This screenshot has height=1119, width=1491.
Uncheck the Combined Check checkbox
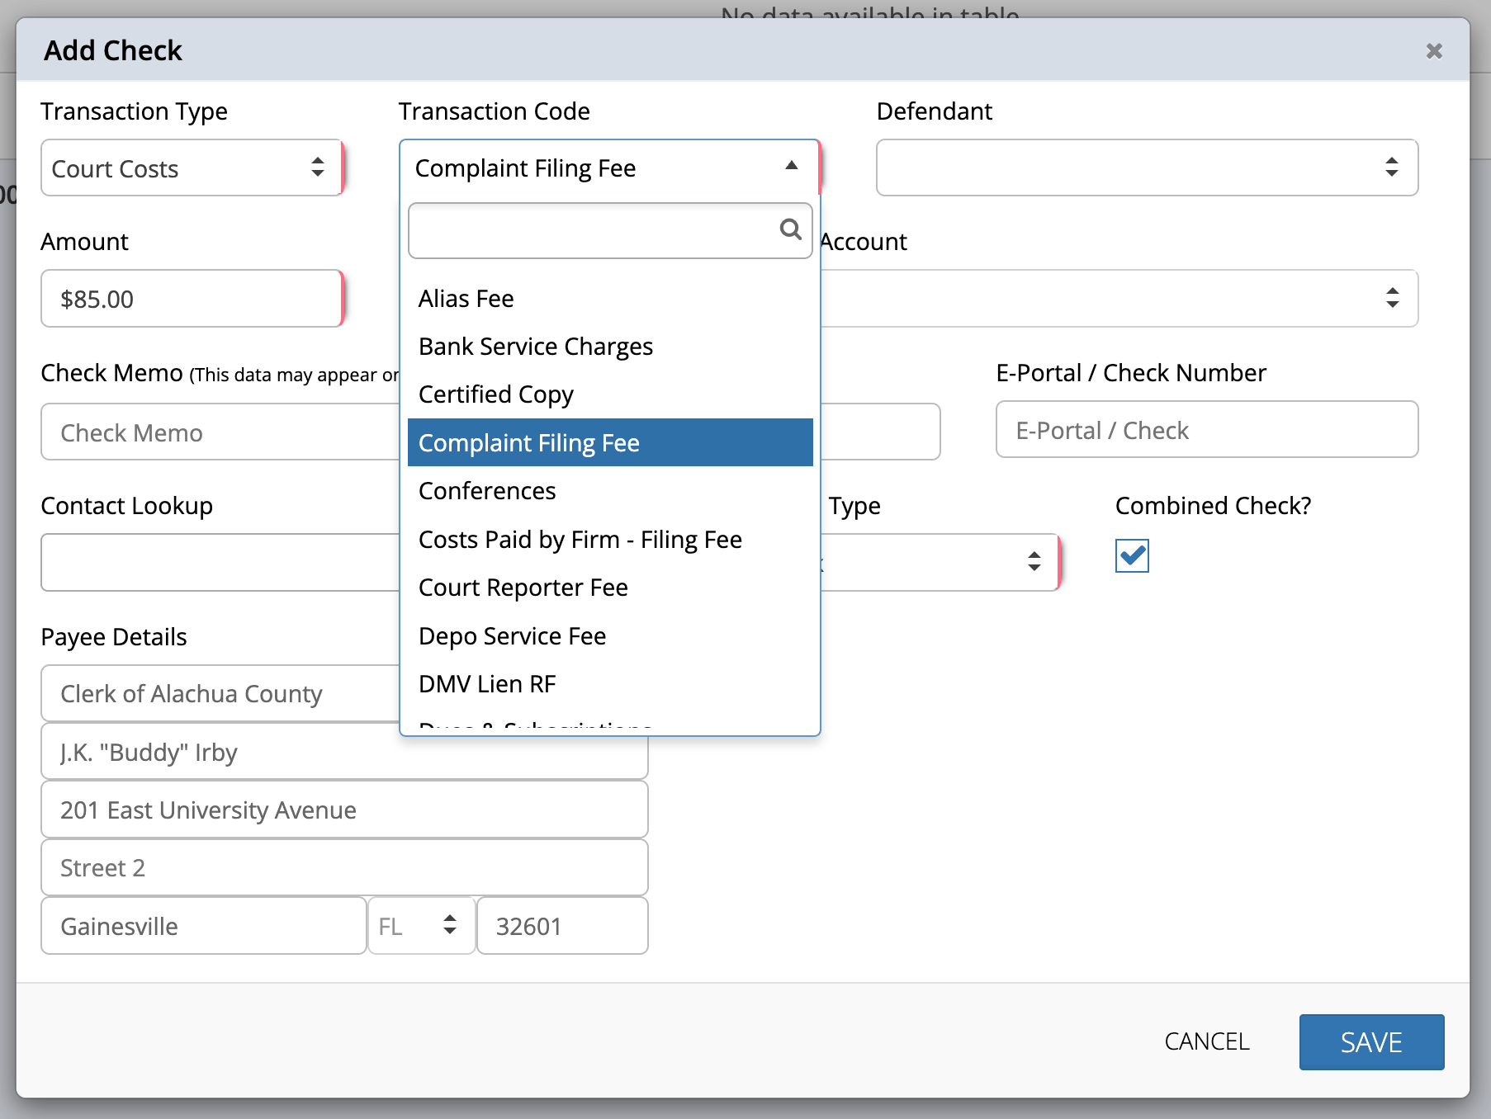1132,556
